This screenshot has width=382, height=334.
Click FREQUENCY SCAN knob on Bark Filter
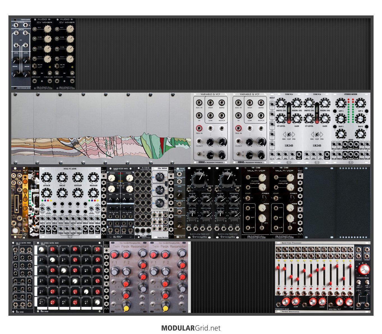click(285, 301)
